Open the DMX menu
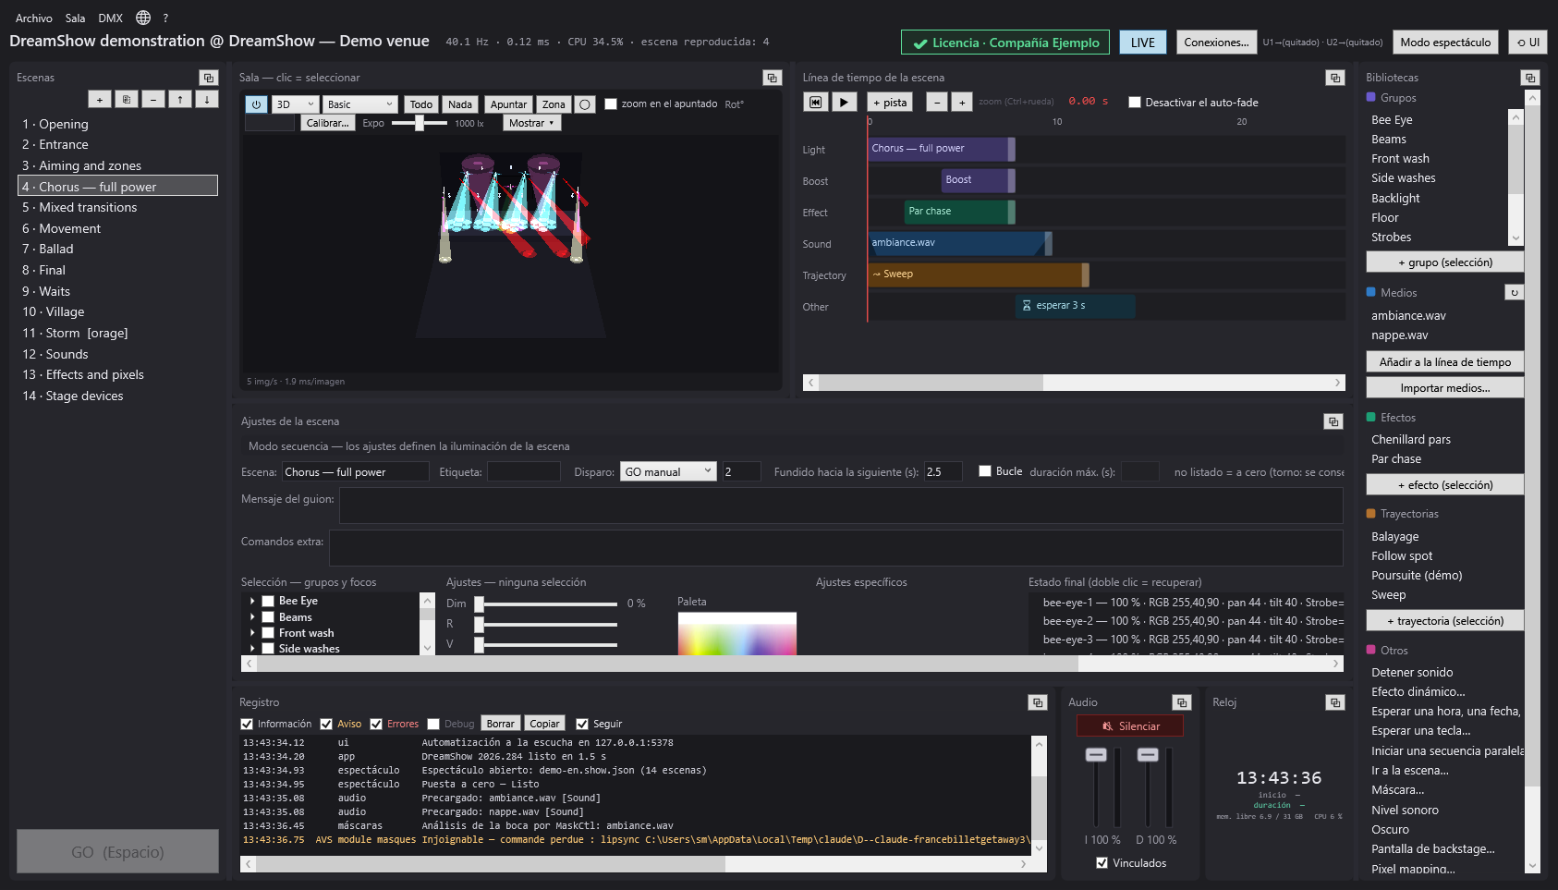This screenshot has width=1558, height=890. [x=111, y=18]
